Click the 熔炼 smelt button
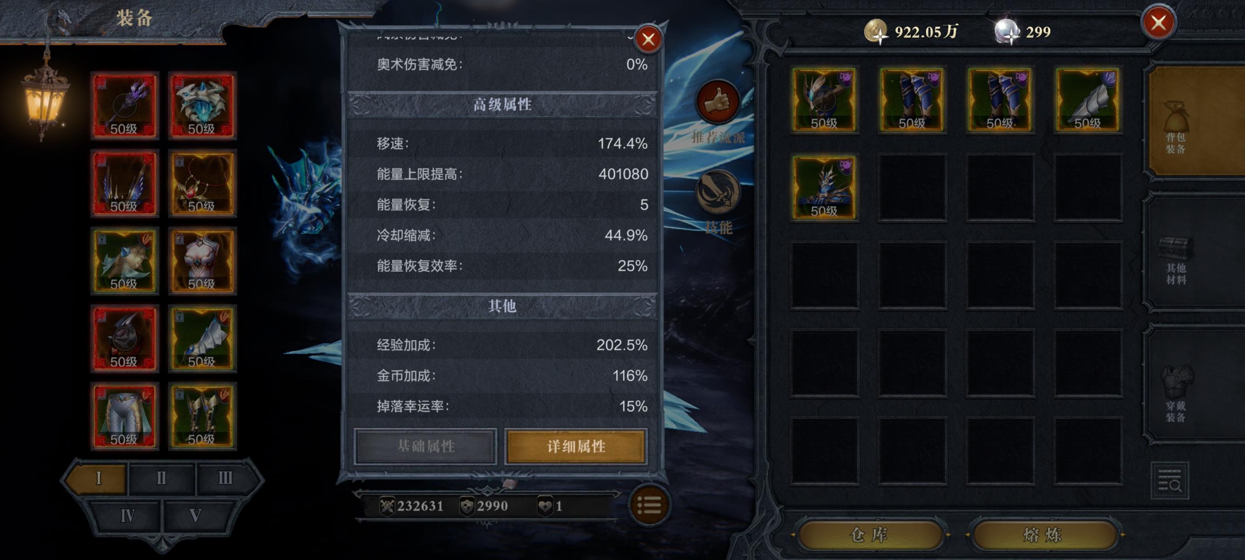The image size is (1245, 560). click(1044, 534)
